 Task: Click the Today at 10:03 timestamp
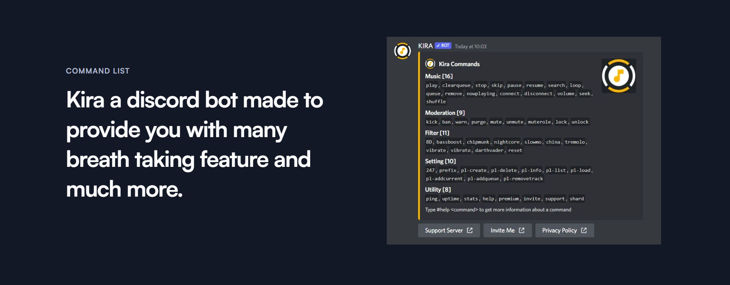(x=470, y=46)
